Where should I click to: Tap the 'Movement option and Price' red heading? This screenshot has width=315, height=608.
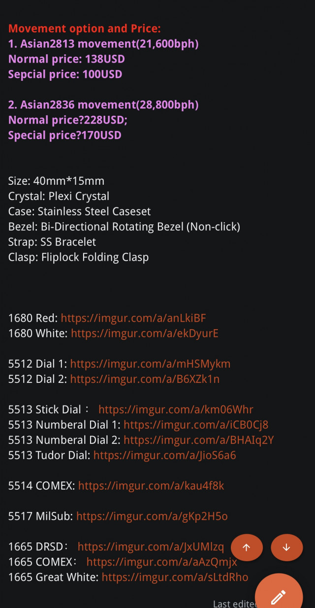point(85,29)
